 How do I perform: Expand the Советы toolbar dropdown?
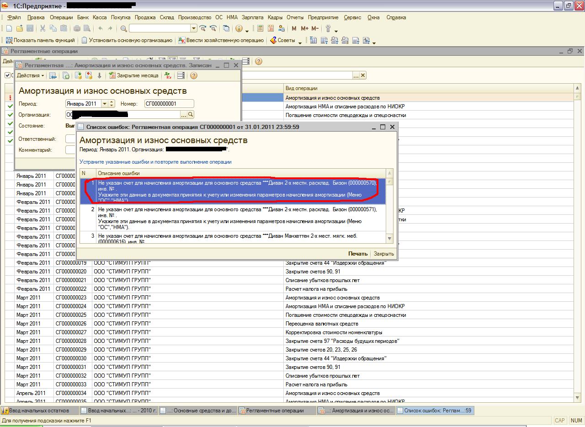(x=300, y=41)
